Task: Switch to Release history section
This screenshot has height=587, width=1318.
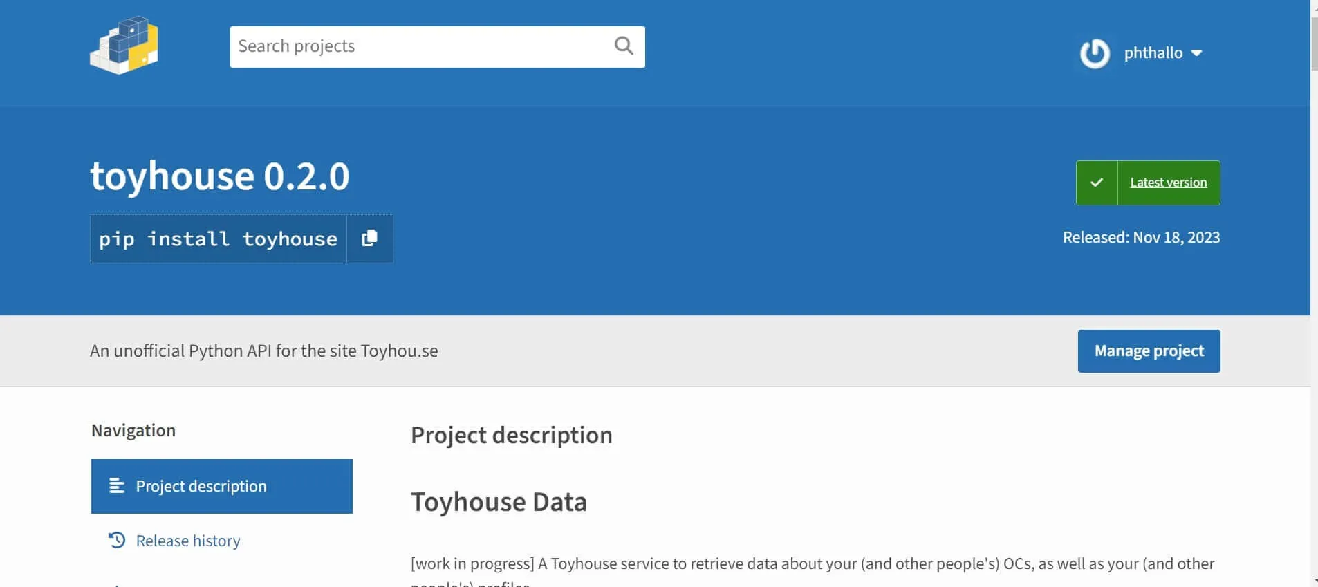Action: coord(187,539)
